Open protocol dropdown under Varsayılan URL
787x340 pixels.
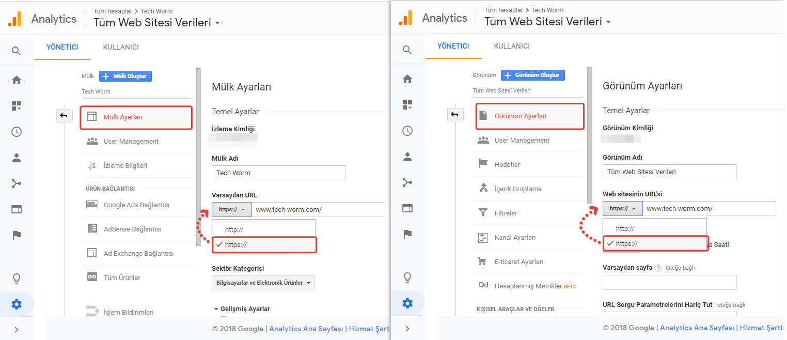pyautogui.click(x=231, y=209)
